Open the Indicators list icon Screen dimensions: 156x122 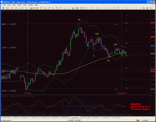click(73, 8)
